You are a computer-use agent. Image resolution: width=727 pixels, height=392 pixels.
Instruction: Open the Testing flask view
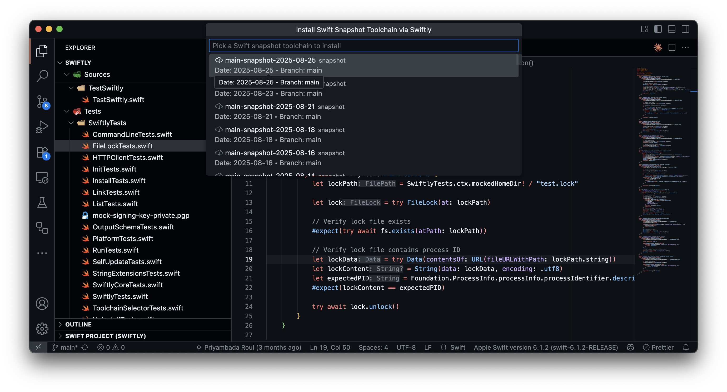pyautogui.click(x=42, y=203)
